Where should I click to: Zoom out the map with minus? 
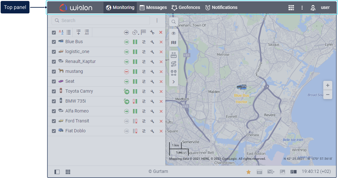[328, 95]
